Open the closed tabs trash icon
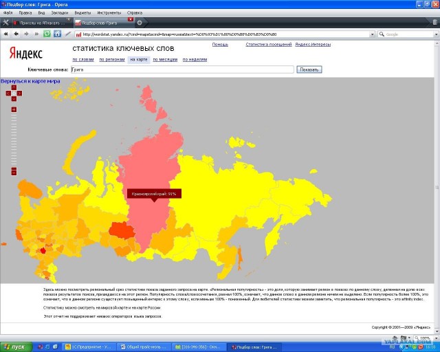The height and width of the screenshot is (352, 440). pos(434,22)
